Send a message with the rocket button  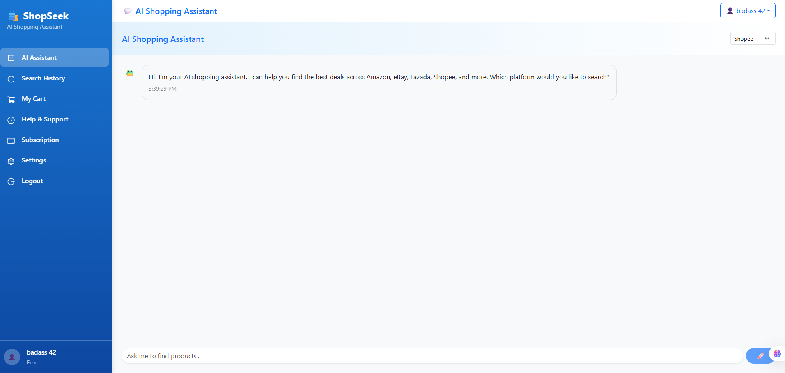point(759,356)
